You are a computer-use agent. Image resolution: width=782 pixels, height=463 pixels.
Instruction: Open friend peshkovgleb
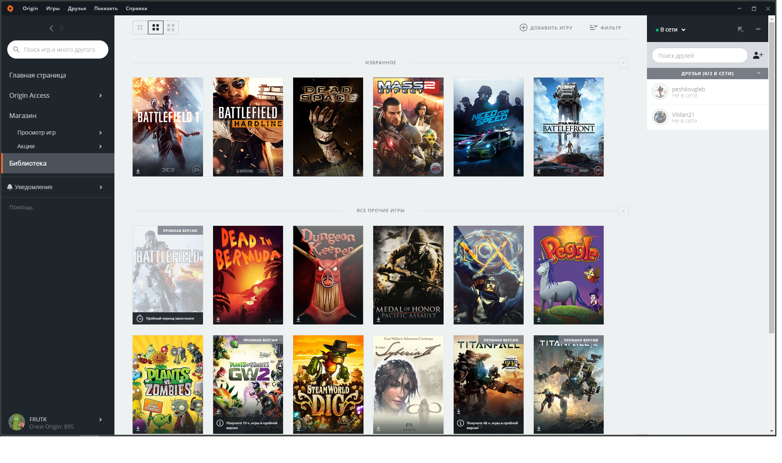tap(708, 92)
